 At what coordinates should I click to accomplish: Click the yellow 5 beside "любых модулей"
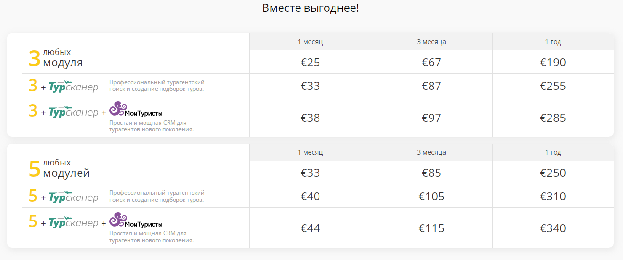pyautogui.click(x=34, y=169)
